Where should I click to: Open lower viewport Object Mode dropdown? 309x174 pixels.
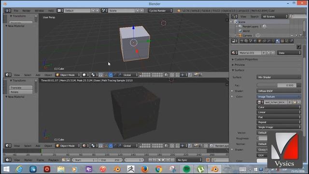click(68, 146)
